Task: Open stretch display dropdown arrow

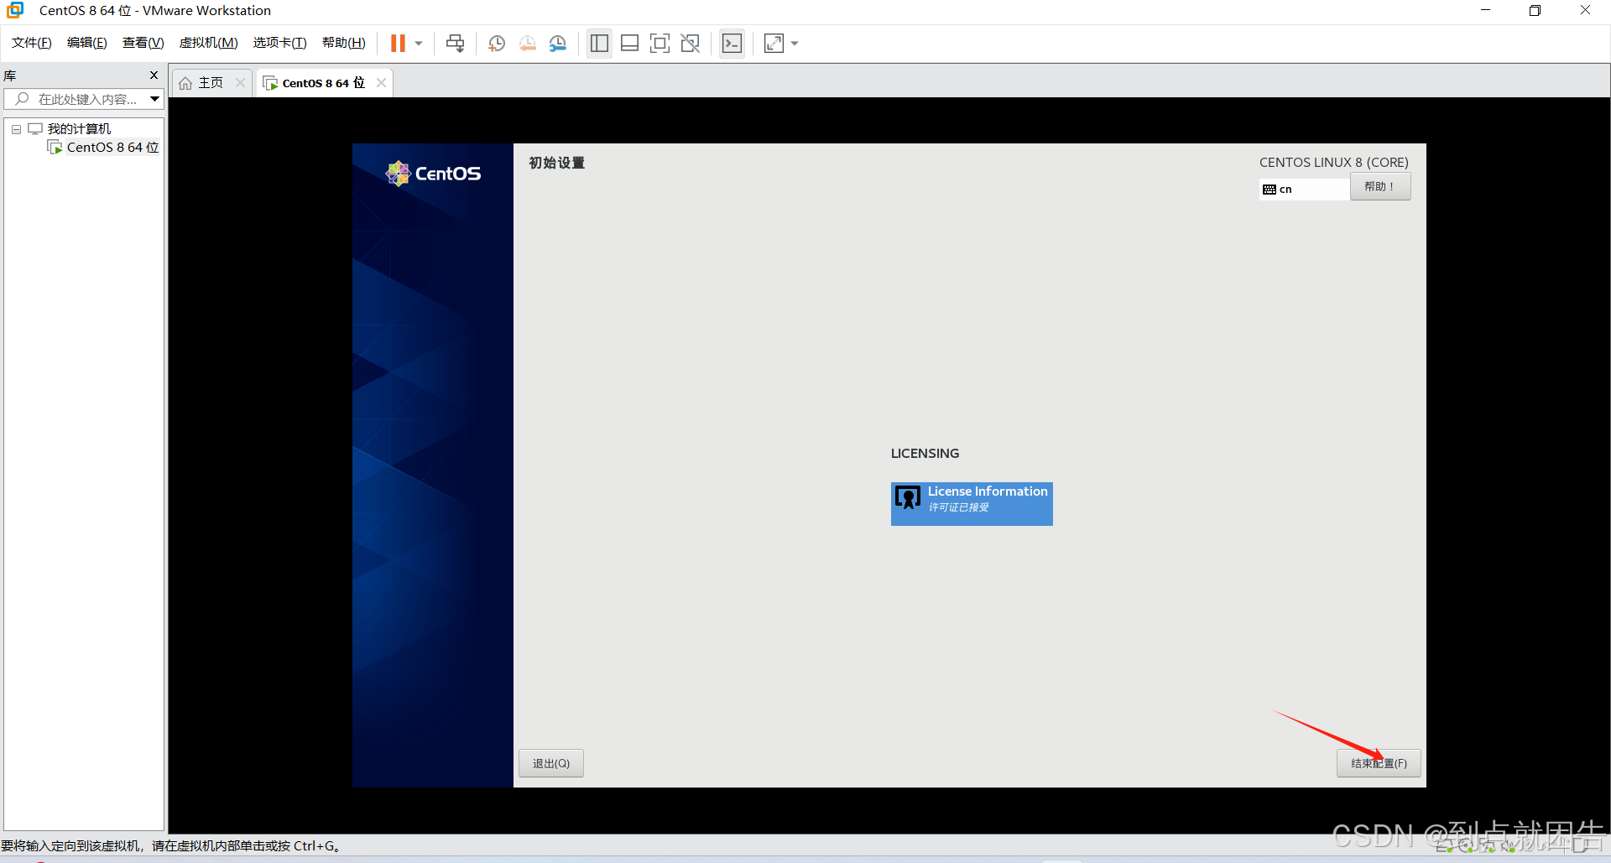Action: click(795, 44)
